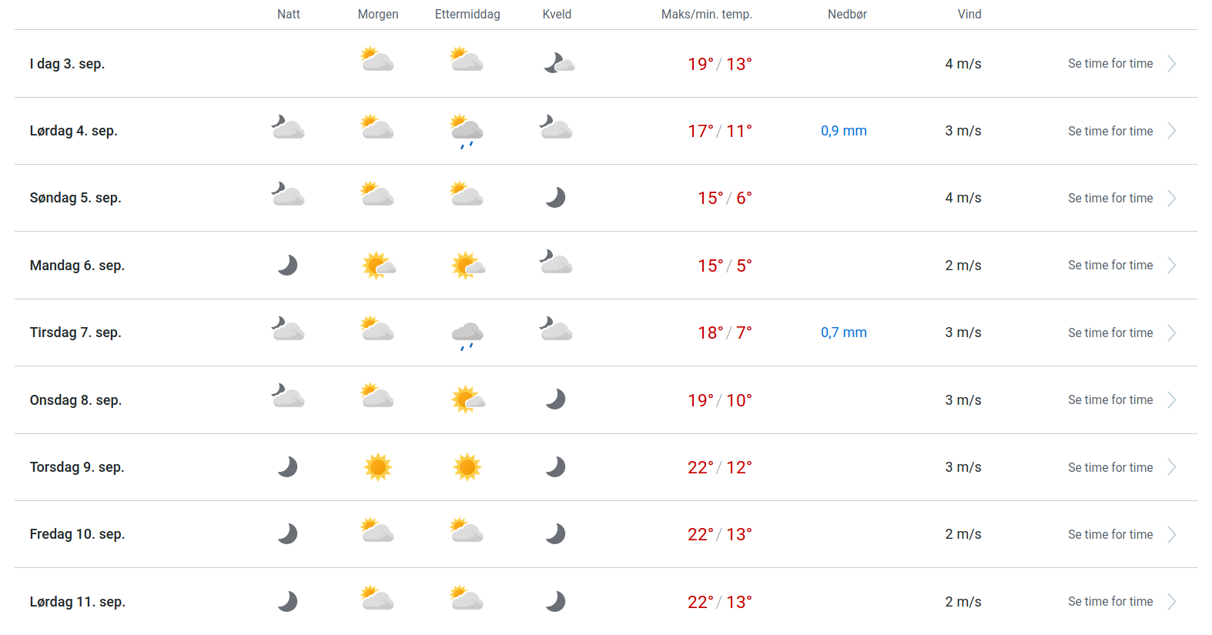Click Lørdag 4. sep. afternoon shower icon
This screenshot has width=1212, height=635.
coord(467,131)
